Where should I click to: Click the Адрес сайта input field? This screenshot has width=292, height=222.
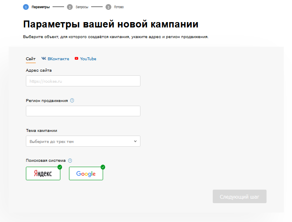coord(83,81)
